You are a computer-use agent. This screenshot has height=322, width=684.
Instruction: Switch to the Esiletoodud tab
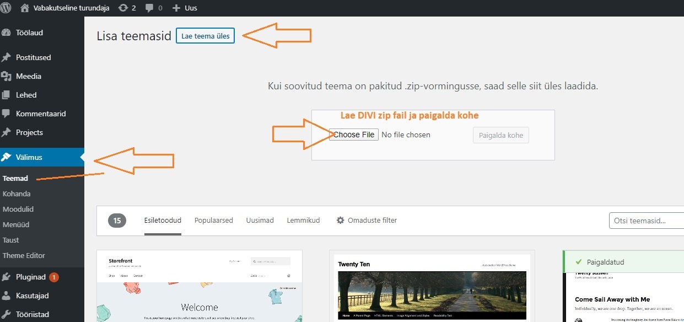(163, 220)
